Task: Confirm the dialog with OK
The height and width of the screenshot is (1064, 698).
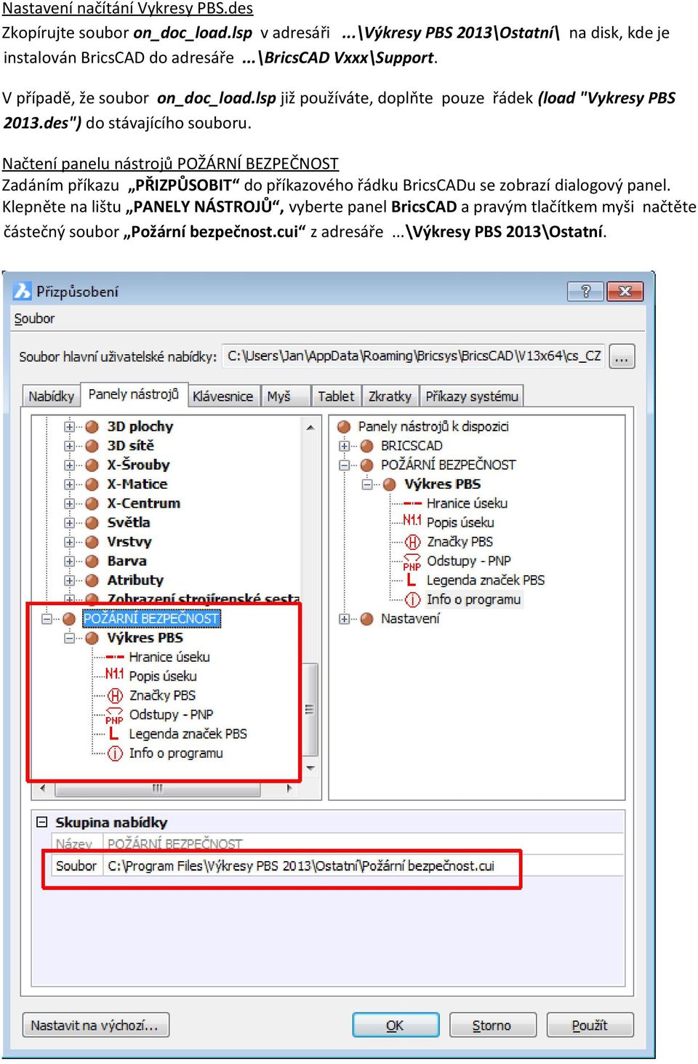Action: click(x=396, y=1026)
